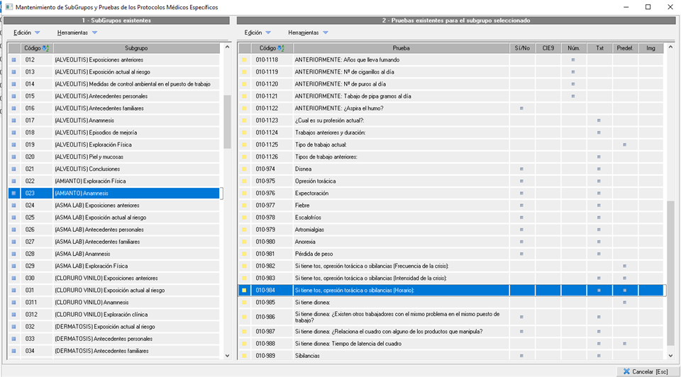681x377 pixels.
Task: Select the (AMIANTO) Exploración Física subgroup row
Action: [x=89, y=181]
